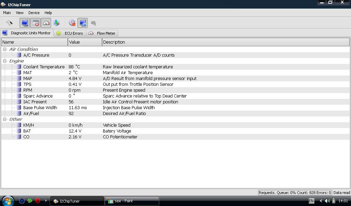This screenshot has height=206, width=351.
Task: Toggle the blue monitor toolbar button
Action: (25, 23)
